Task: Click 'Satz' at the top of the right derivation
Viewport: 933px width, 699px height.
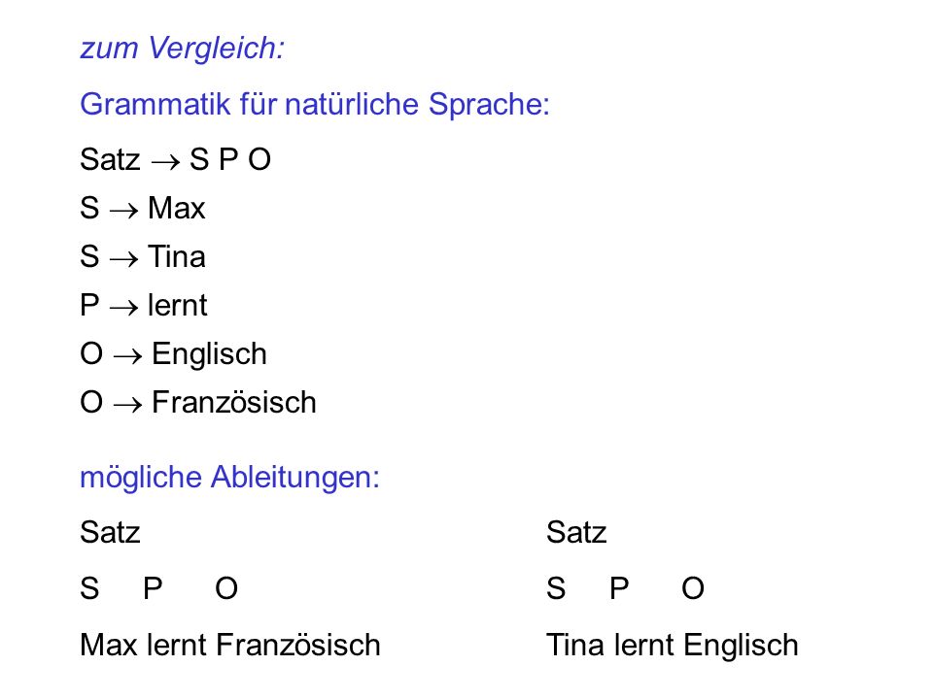Action: [x=576, y=532]
